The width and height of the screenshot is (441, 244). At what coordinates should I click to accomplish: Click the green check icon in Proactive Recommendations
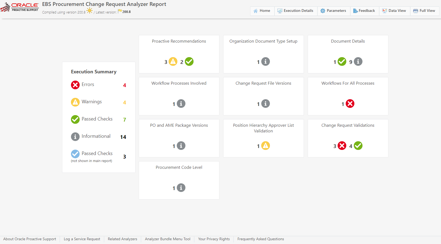[189, 61]
